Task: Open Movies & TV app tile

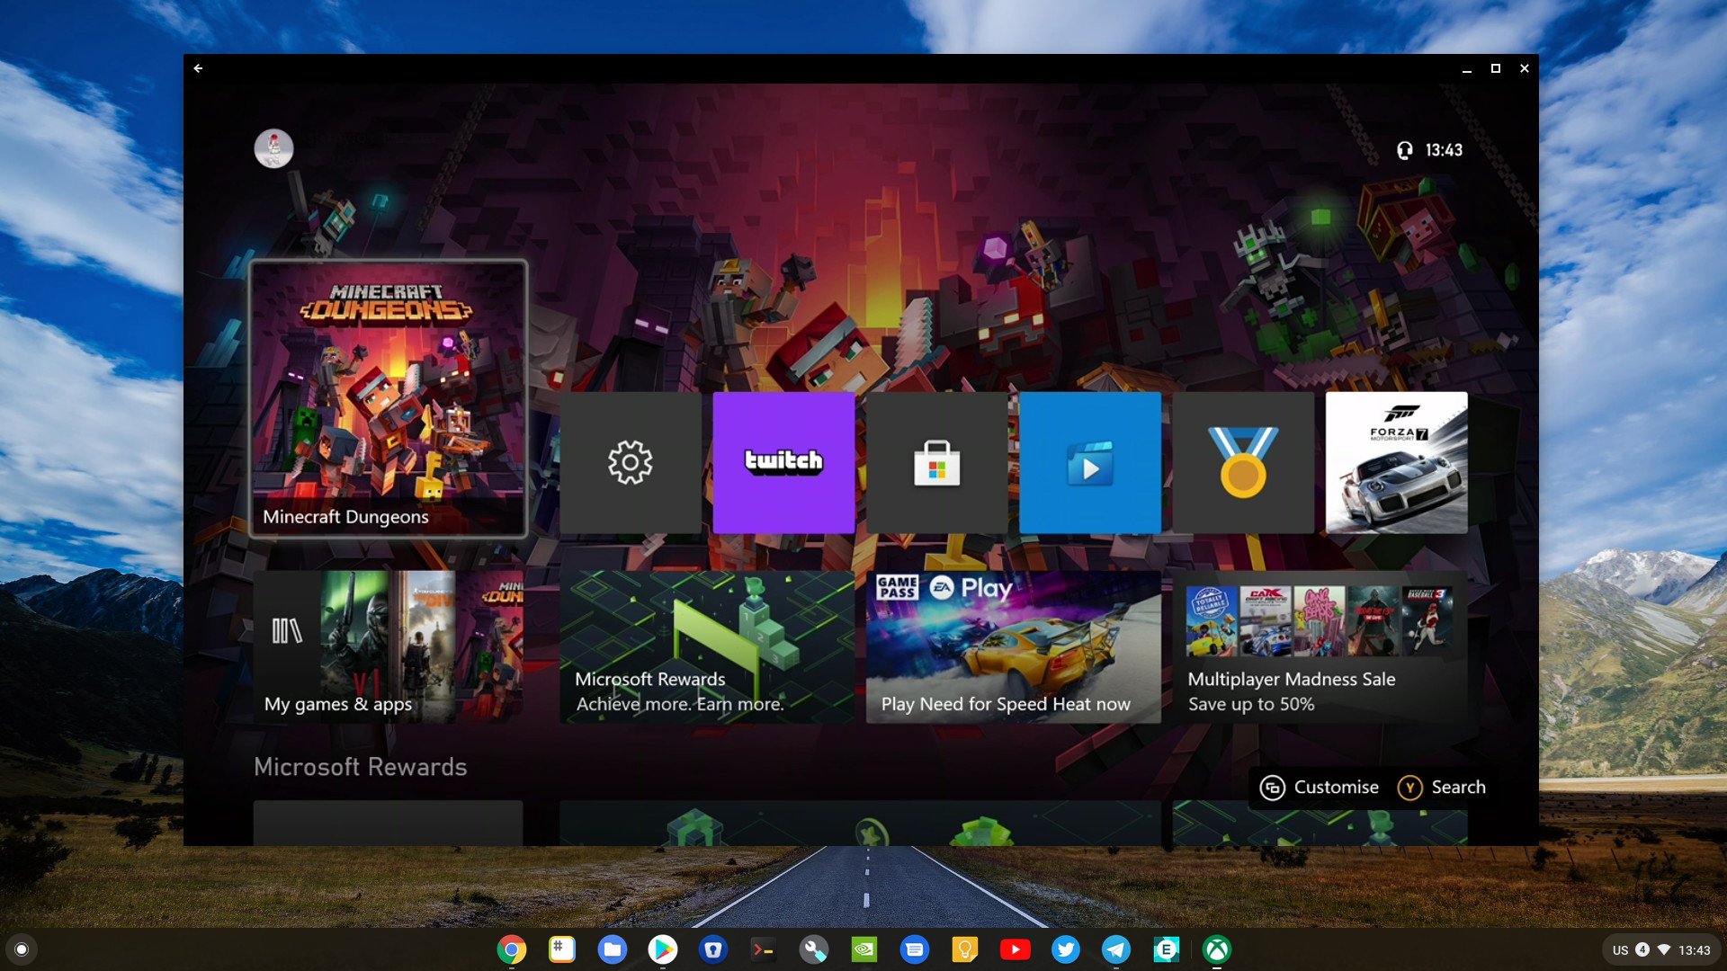Action: 1089,462
